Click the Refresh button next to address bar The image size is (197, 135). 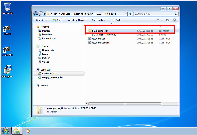coord(130,14)
